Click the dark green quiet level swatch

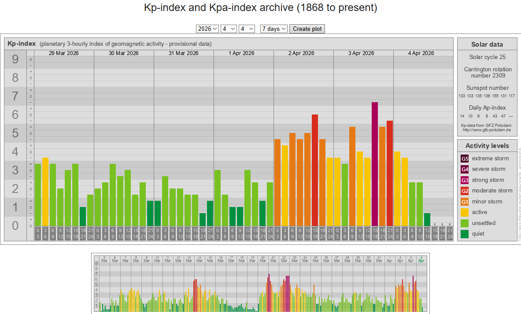(x=465, y=234)
